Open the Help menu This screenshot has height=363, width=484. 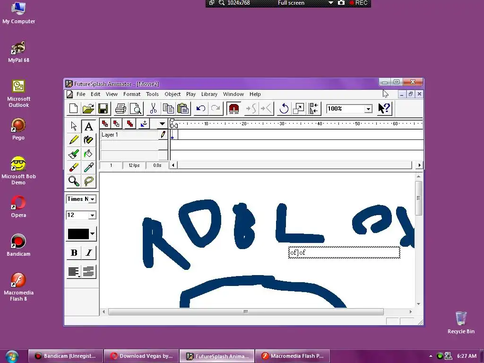(255, 94)
